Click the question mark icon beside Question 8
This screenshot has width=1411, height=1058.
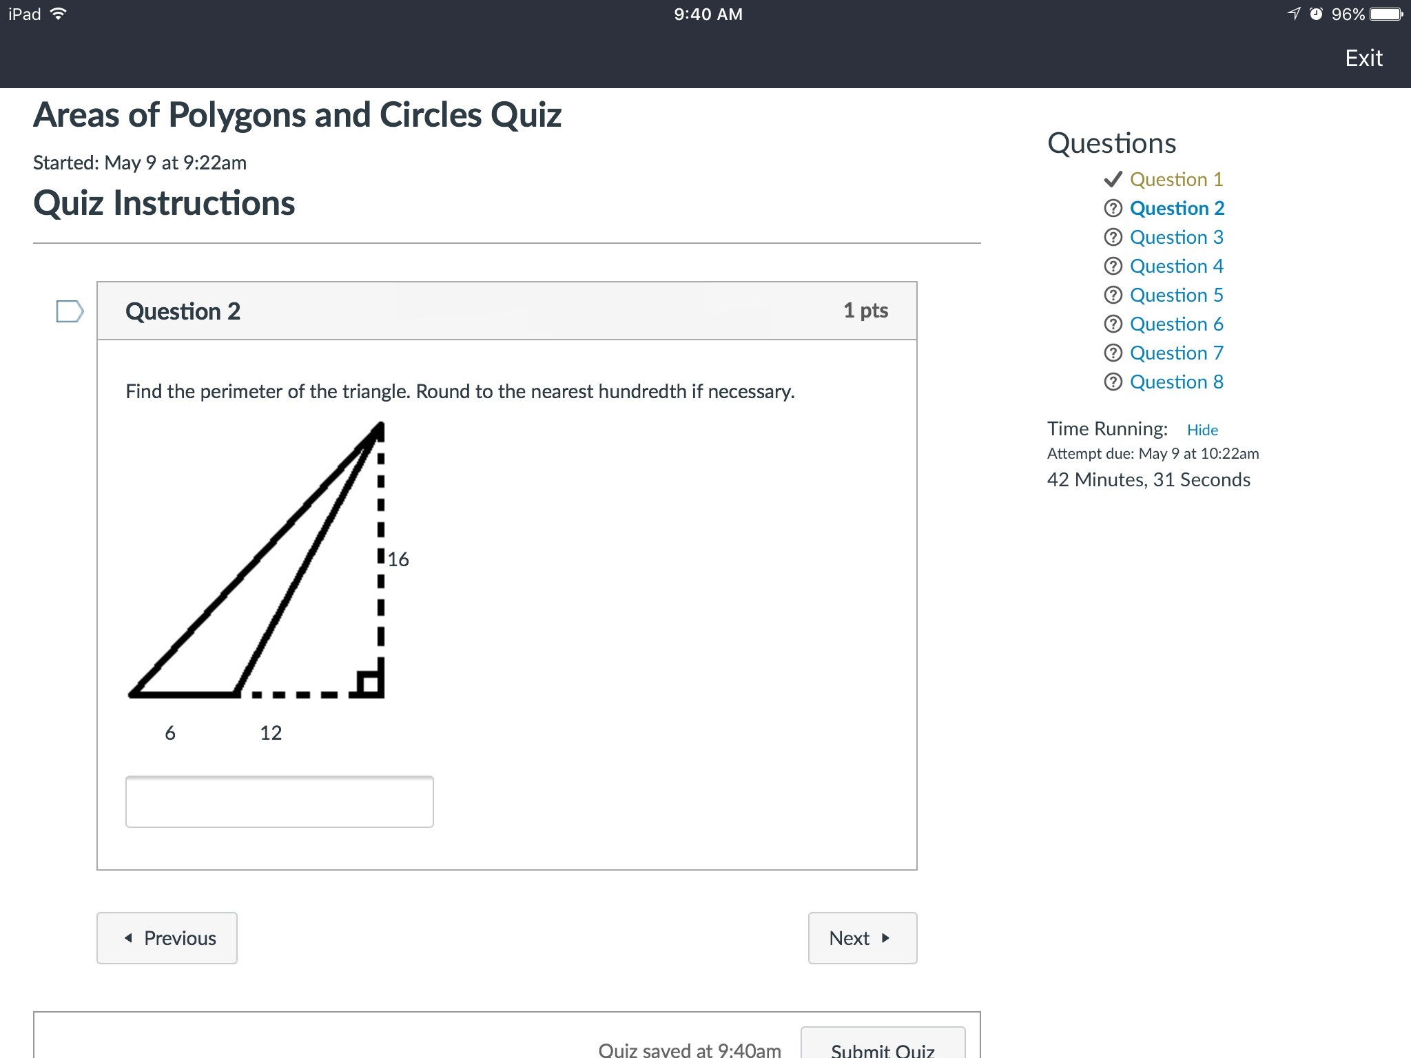pyautogui.click(x=1113, y=382)
